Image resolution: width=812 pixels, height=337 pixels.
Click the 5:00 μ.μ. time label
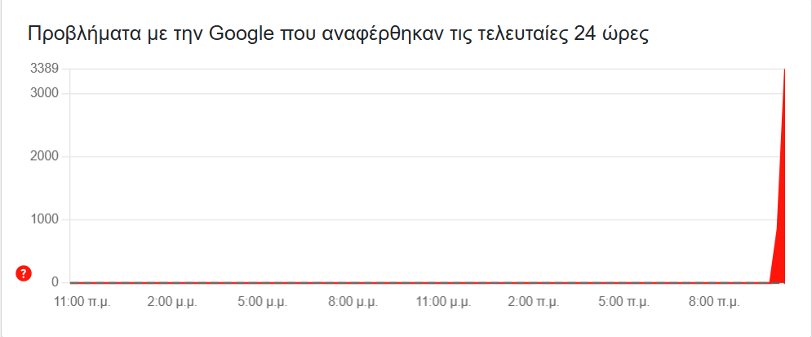(264, 301)
